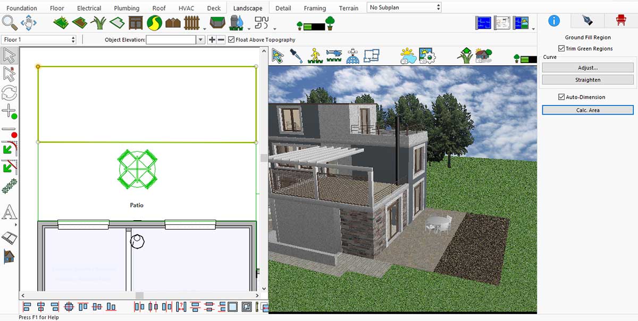
Task: Uncheck Trim Green Regions option
Action: pos(561,49)
